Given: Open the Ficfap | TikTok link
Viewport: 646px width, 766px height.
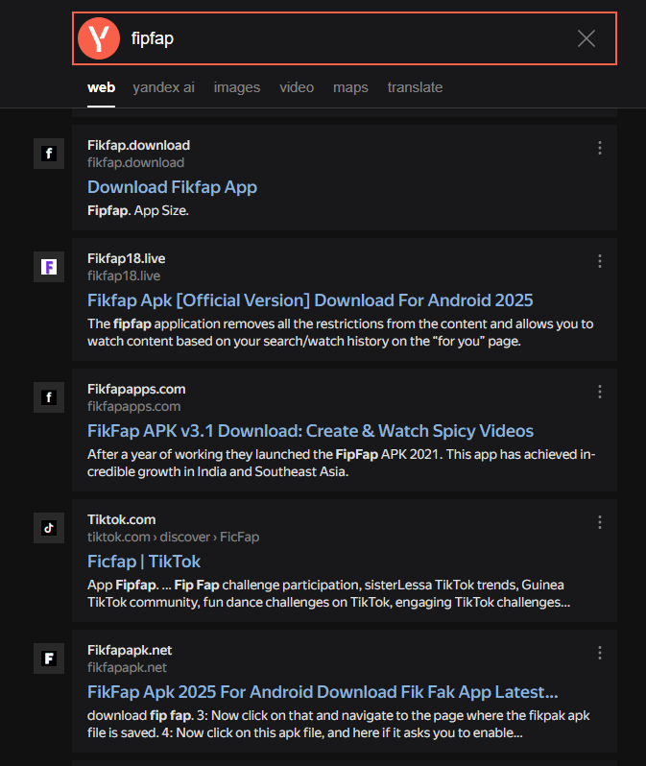Looking at the screenshot, I should pyautogui.click(x=144, y=562).
